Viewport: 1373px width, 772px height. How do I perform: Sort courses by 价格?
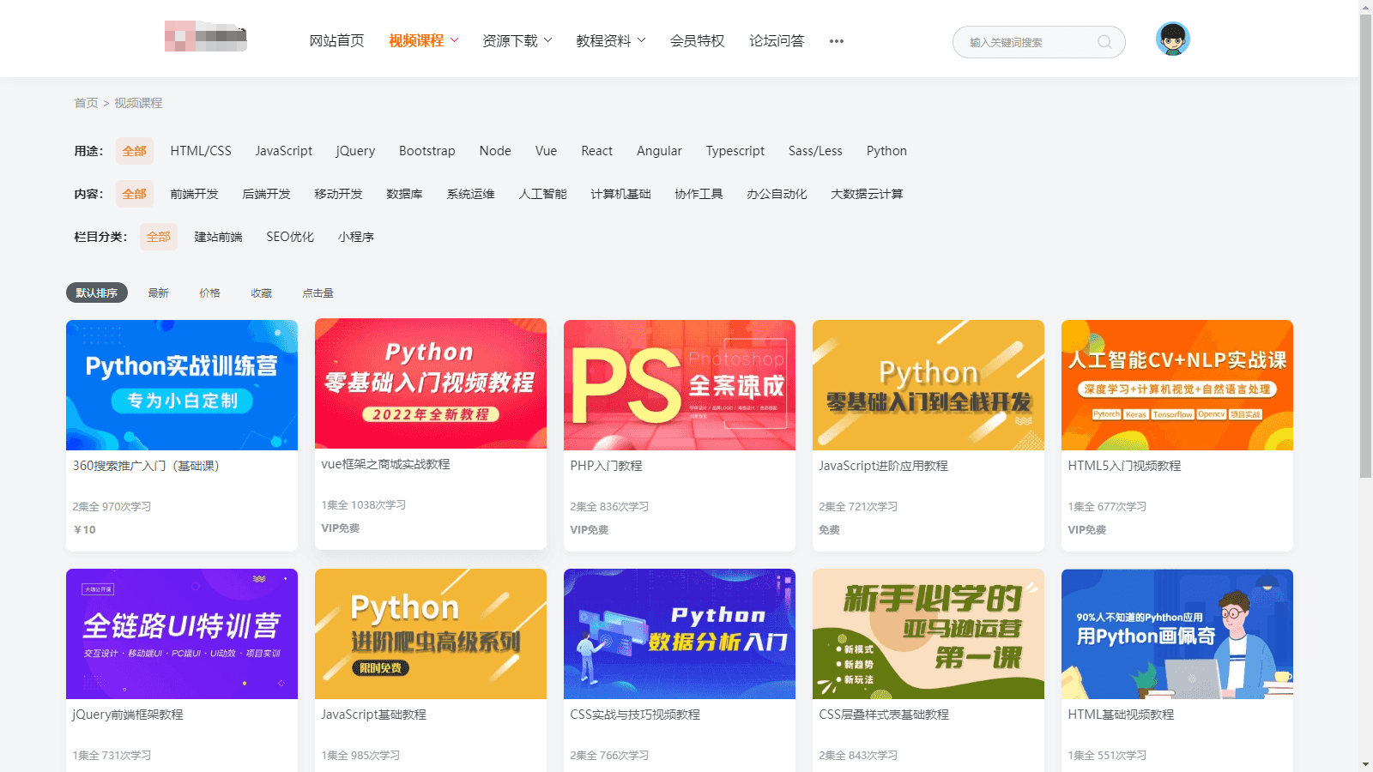(210, 293)
